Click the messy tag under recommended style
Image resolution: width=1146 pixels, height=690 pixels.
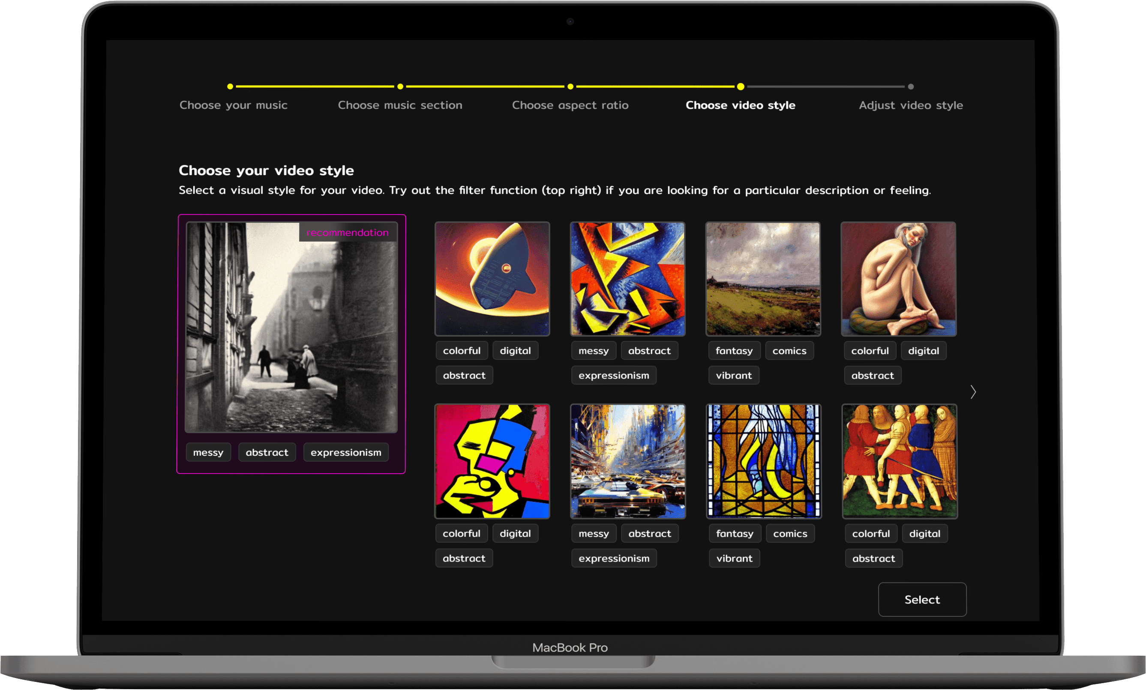click(x=208, y=452)
